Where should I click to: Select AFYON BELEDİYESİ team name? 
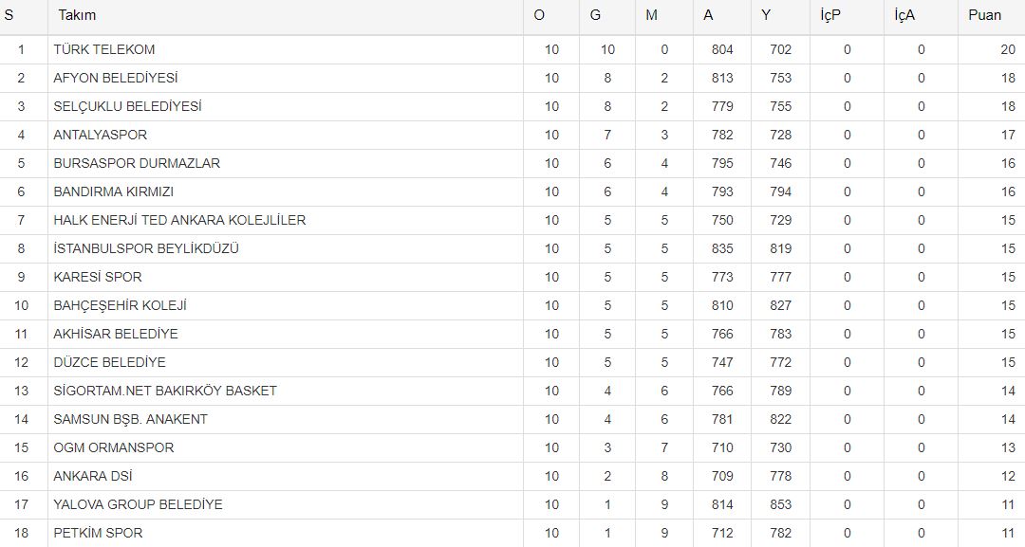[x=116, y=78]
